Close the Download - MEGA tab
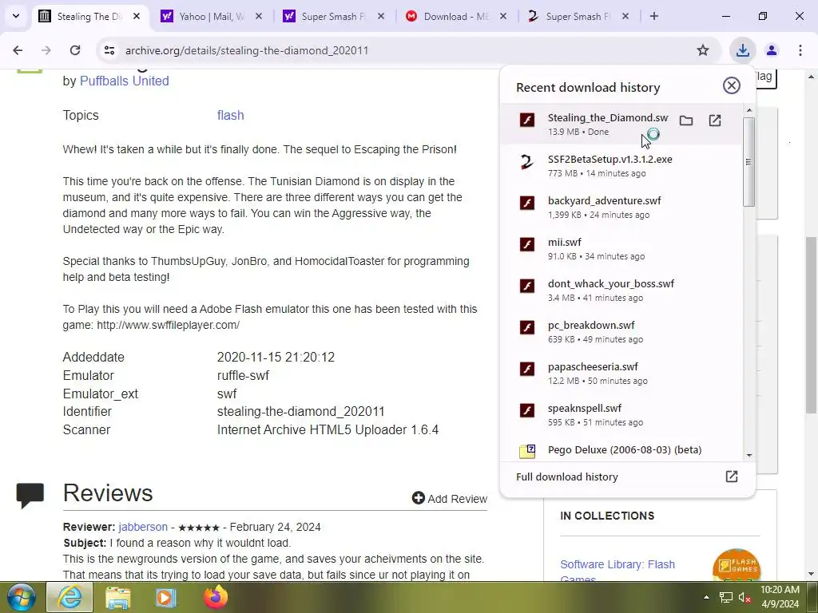 503,17
